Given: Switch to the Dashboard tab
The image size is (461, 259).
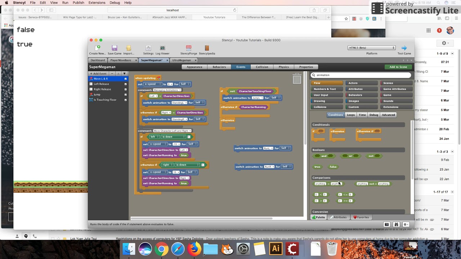Looking at the screenshot, I should 98,60.
